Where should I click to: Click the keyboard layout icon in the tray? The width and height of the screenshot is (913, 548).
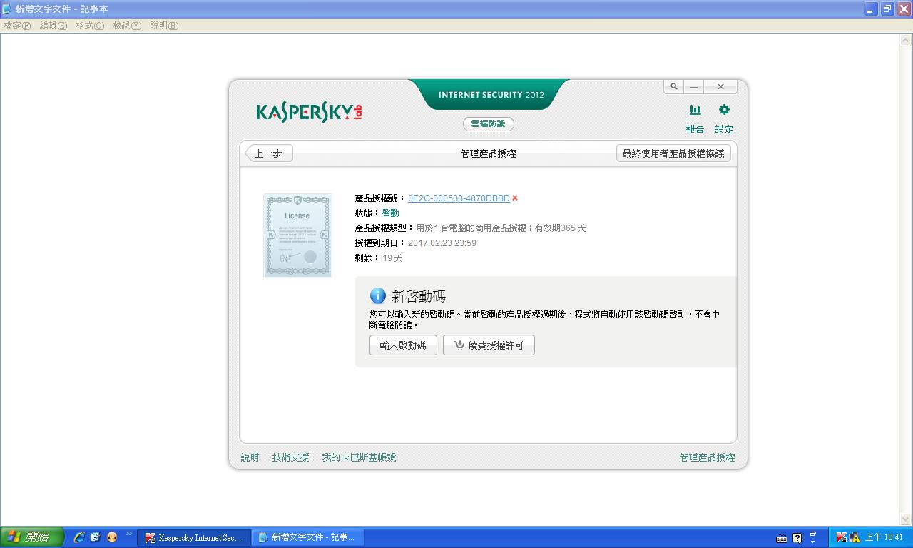coord(783,538)
